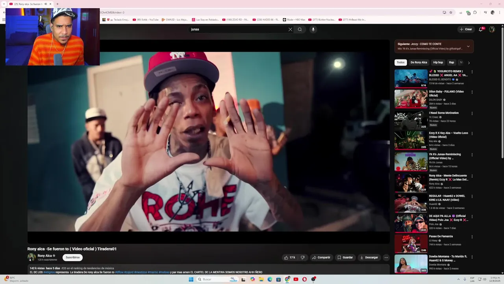
Task: Clear the YouTube search box text
Action: pyautogui.click(x=290, y=29)
